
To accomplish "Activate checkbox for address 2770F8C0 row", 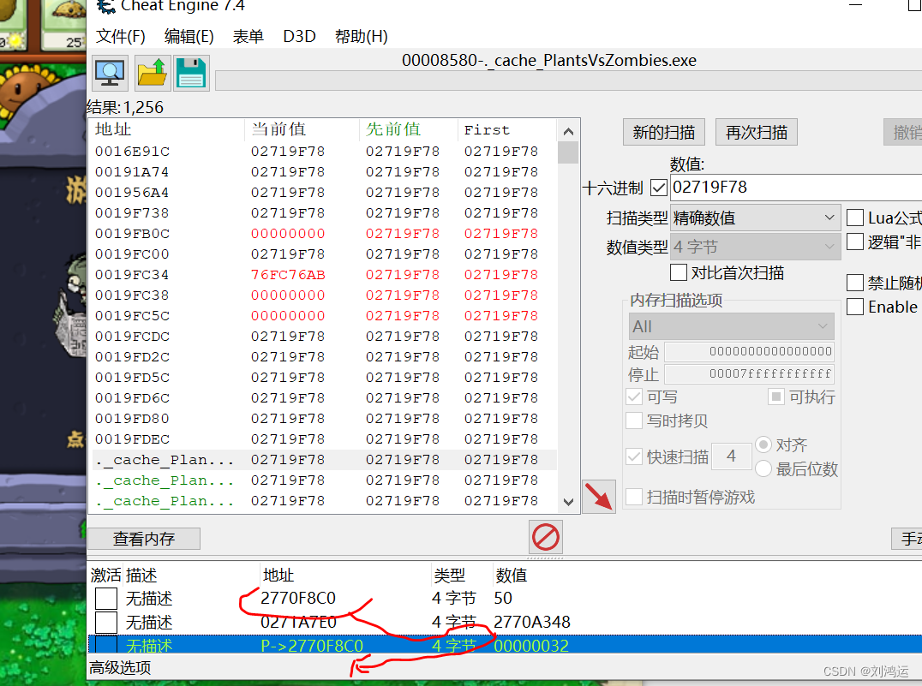I will (x=106, y=599).
